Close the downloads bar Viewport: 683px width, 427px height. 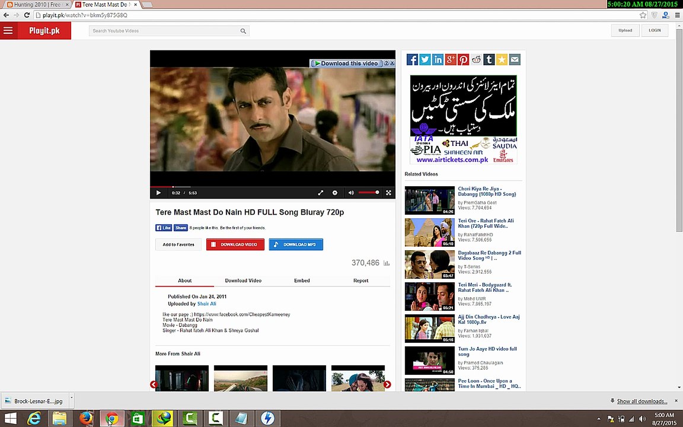click(676, 401)
